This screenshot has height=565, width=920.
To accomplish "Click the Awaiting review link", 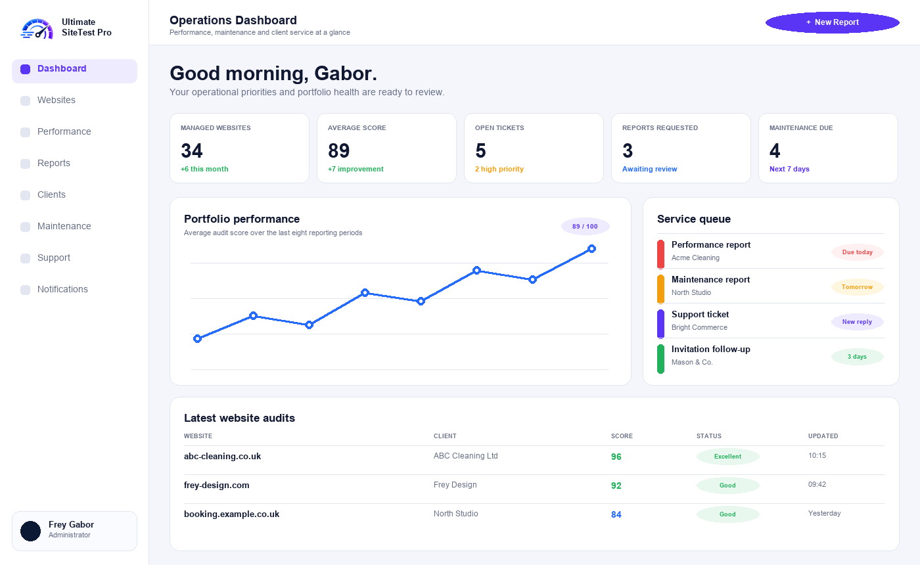I will point(649,169).
